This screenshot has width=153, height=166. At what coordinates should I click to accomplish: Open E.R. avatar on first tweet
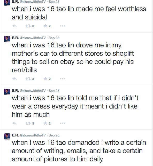pos(7,3)
